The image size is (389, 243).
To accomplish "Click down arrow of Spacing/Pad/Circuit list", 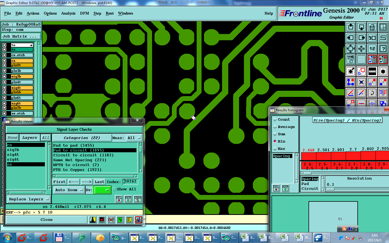I will (323, 190).
